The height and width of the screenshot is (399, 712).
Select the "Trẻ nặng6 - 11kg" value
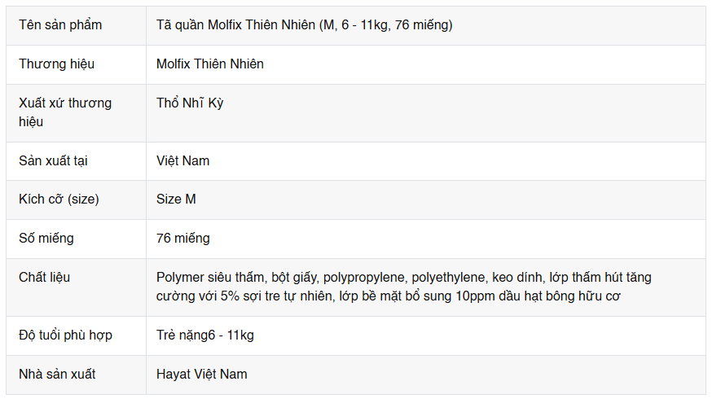click(205, 335)
